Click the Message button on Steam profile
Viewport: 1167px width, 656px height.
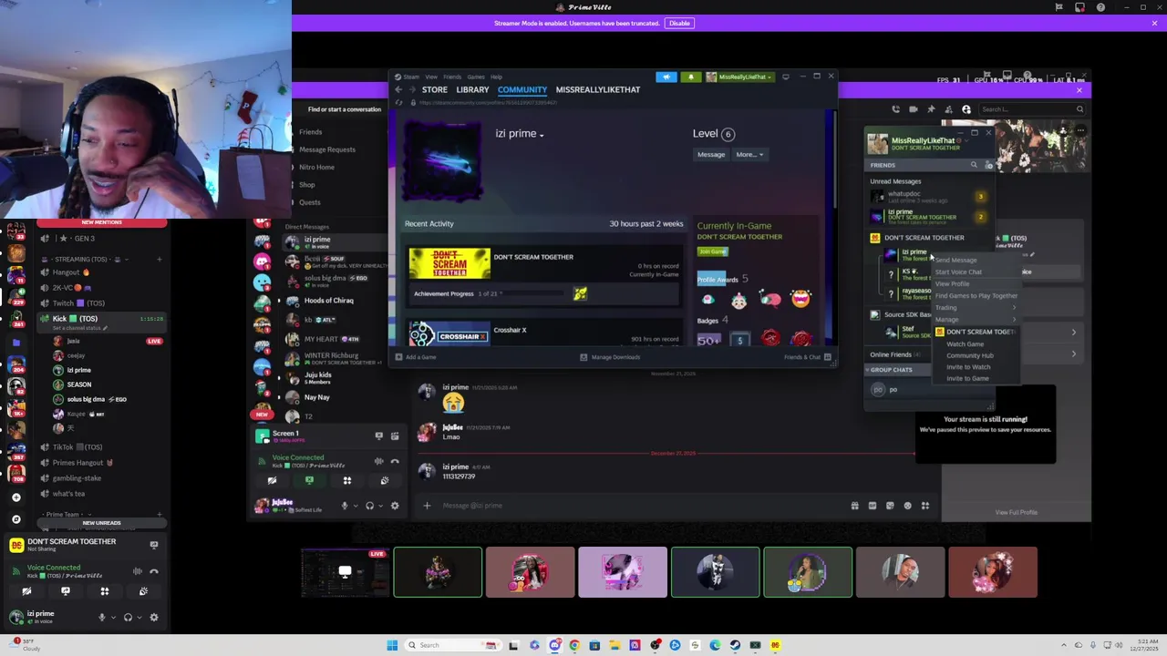tap(711, 154)
